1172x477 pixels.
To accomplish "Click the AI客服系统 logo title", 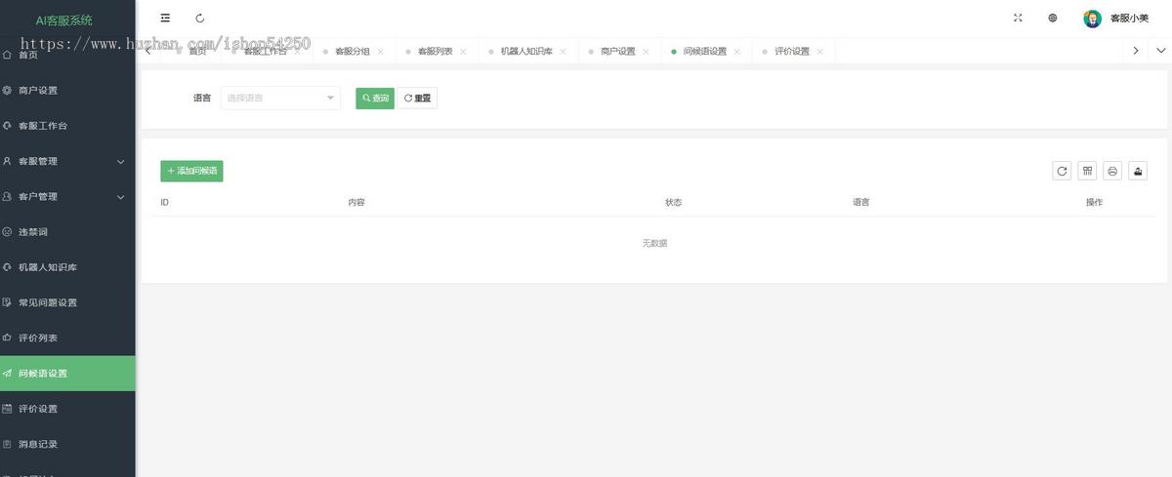I will pyautogui.click(x=64, y=20).
